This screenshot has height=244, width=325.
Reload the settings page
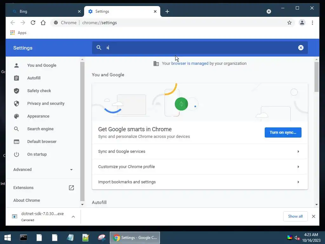33,23
